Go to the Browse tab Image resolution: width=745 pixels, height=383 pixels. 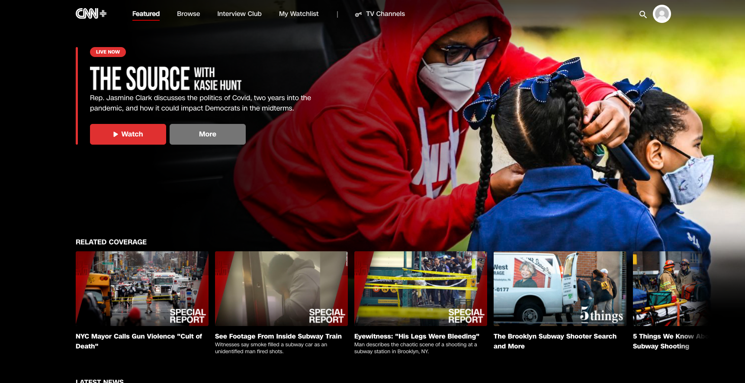point(188,14)
